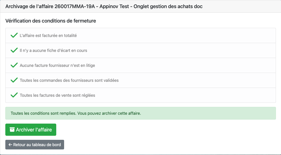This screenshot has width=281, height=155.
Task: Click the case number 260017MMA-19A in the header
Action: [74, 6]
